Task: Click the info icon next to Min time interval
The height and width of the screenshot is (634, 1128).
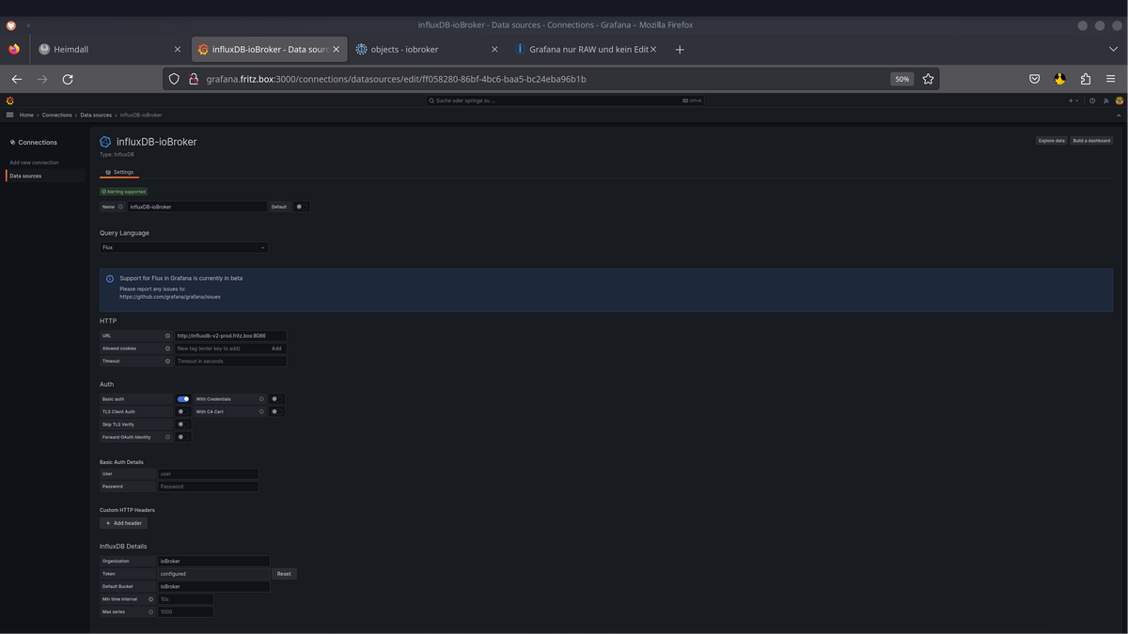Action: point(150,599)
